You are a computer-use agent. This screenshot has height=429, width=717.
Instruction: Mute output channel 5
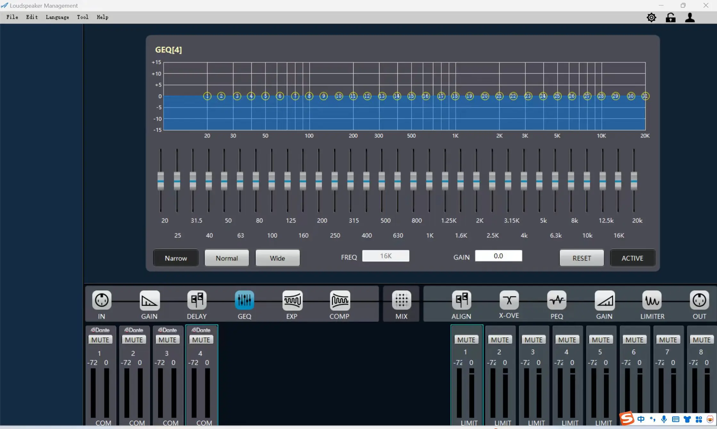[601, 340]
